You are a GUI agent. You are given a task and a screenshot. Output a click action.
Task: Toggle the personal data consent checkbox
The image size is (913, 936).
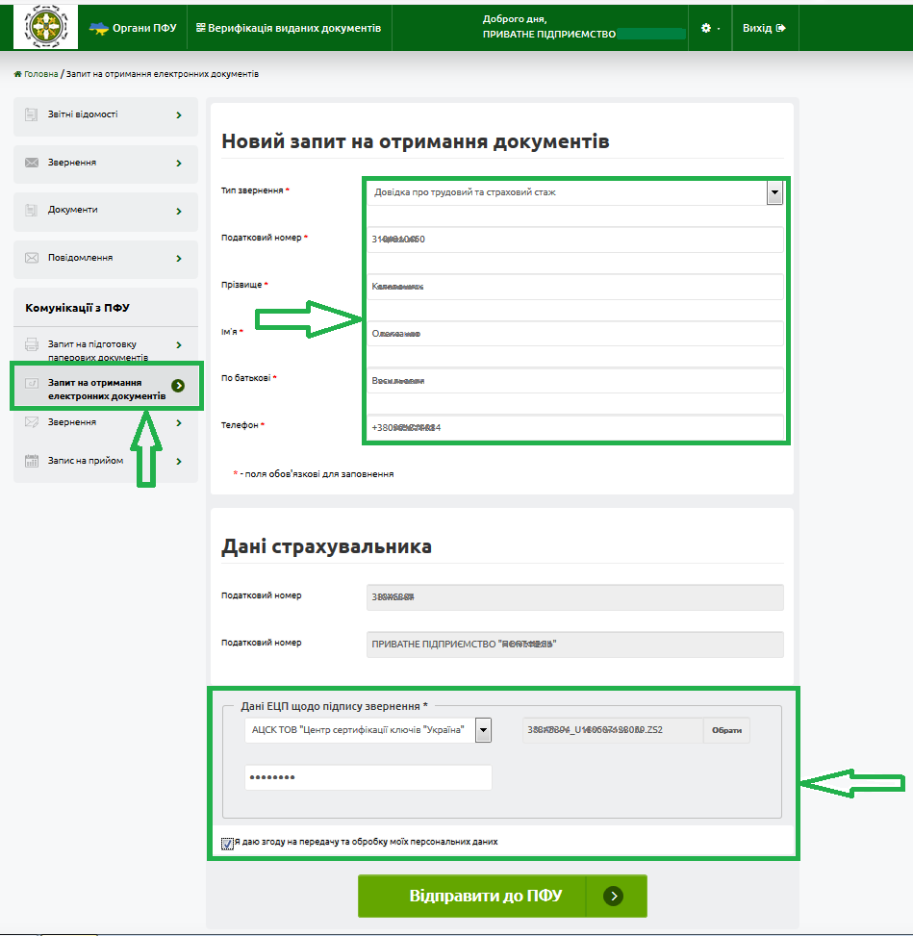(x=227, y=843)
